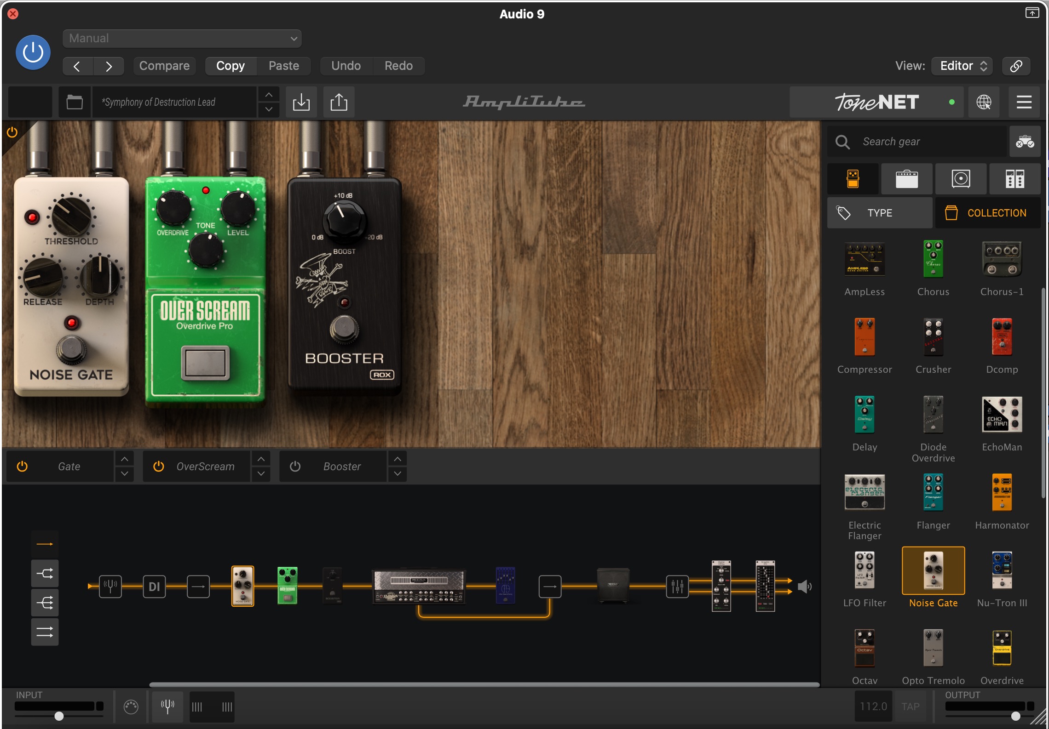
Task: Click the Undo button
Action: coord(346,66)
